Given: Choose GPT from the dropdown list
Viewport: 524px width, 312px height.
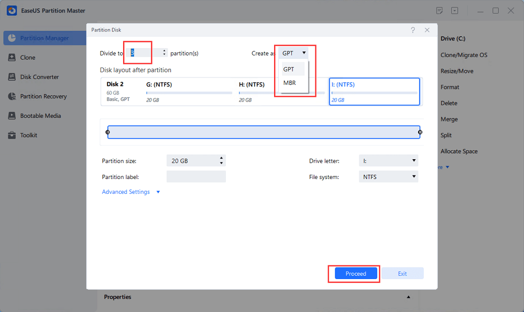Looking at the screenshot, I should pyautogui.click(x=293, y=69).
